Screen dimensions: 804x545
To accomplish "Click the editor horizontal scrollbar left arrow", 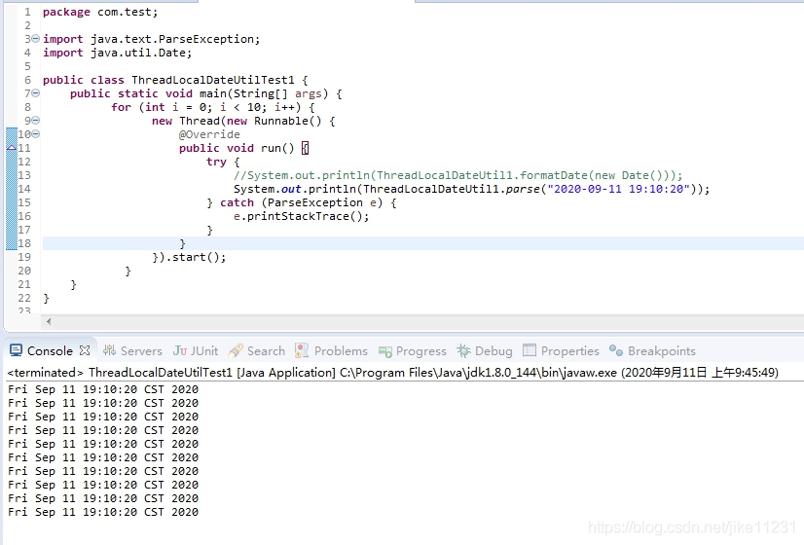I will point(49,321).
